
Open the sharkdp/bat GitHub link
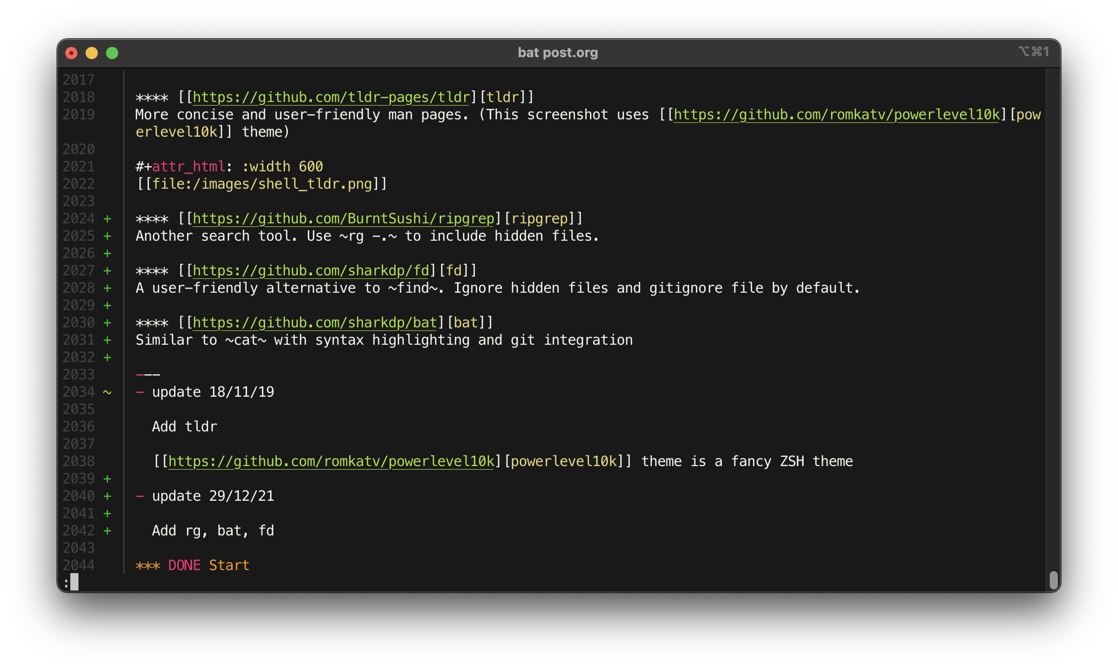[315, 322]
